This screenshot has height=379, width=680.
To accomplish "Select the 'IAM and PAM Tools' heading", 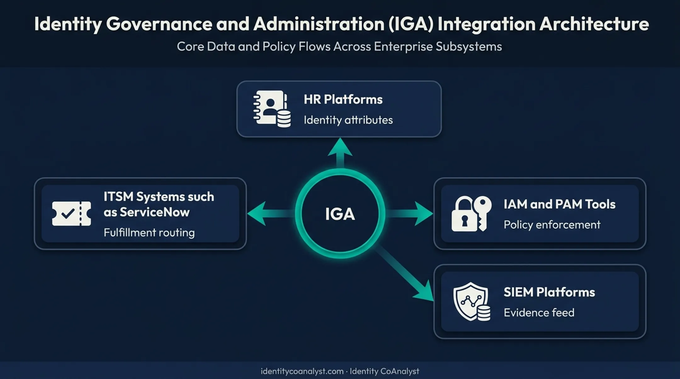I will pyautogui.click(x=559, y=204).
